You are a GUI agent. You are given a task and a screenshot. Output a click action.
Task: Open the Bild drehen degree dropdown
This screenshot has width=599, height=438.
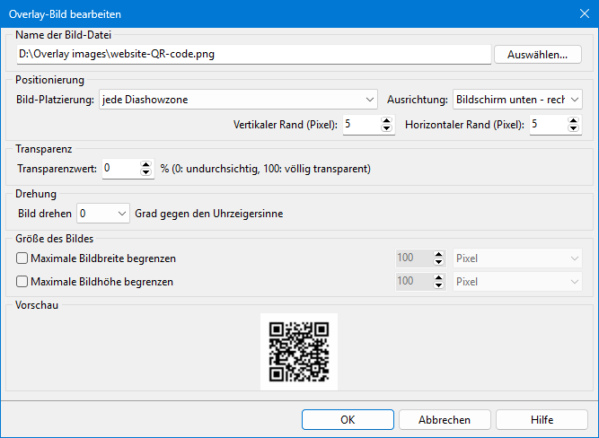coord(103,214)
